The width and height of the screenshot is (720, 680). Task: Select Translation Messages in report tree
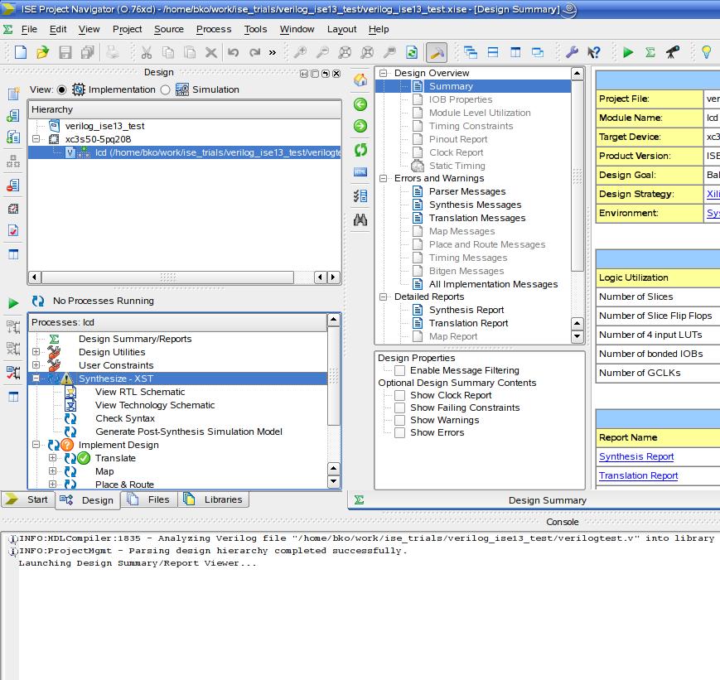tap(477, 218)
